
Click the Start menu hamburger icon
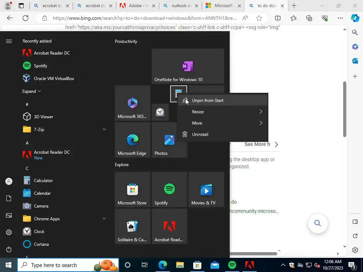pos(9,41)
